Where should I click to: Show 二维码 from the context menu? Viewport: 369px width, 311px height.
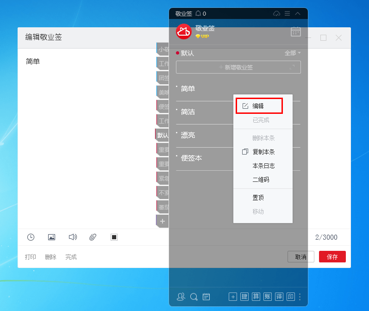tap(261, 180)
